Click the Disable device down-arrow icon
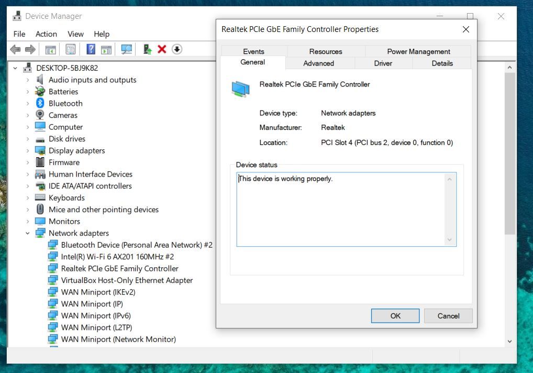 pos(177,49)
